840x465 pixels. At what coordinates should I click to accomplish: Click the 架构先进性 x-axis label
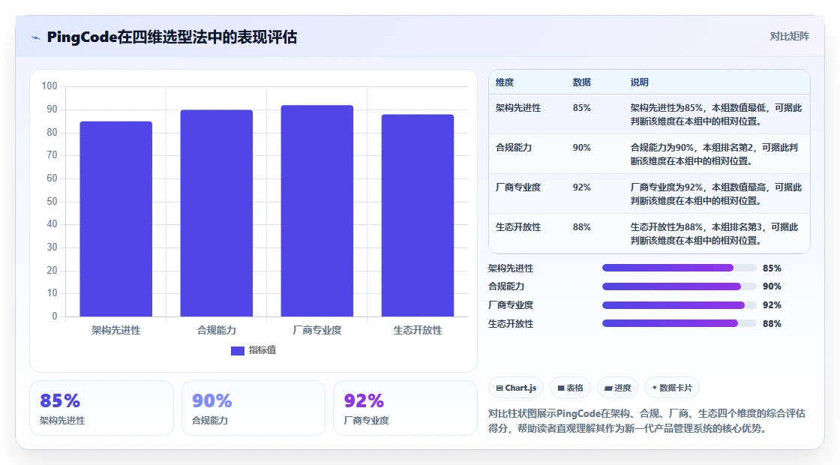click(x=115, y=330)
